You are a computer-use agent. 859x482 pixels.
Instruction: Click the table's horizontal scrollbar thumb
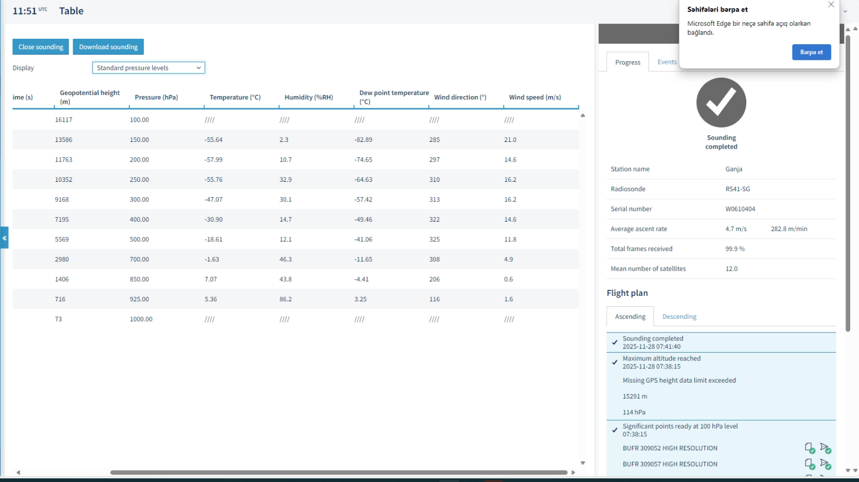339,473
